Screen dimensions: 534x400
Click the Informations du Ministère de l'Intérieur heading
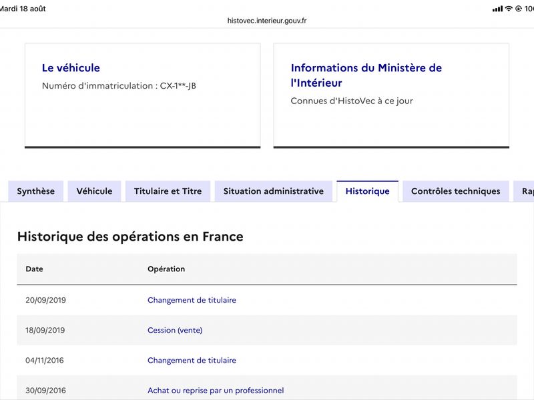[366, 75]
